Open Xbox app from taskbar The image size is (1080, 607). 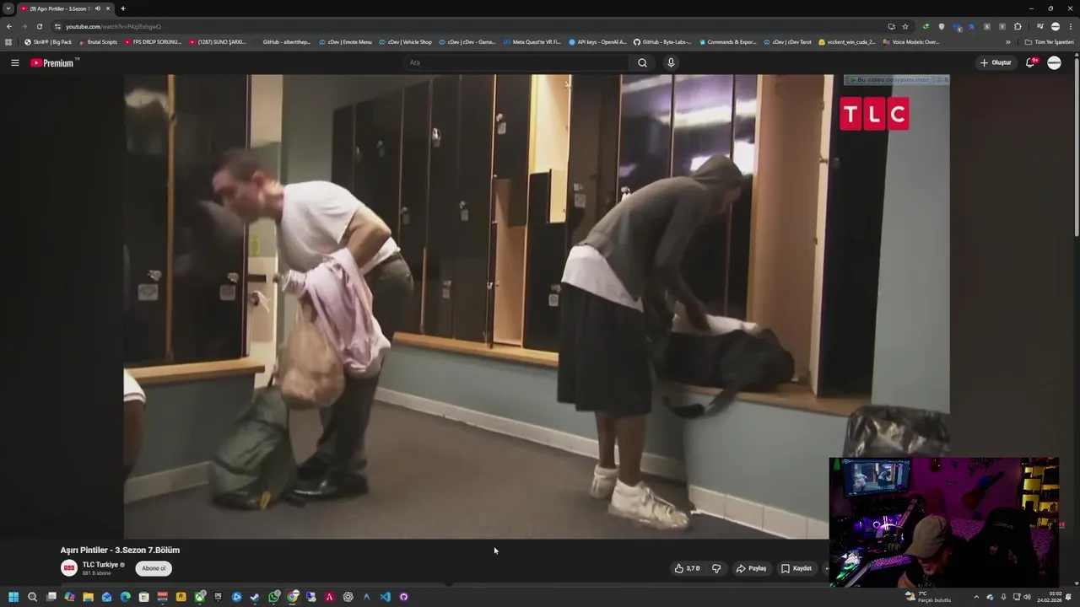click(x=199, y=597)
